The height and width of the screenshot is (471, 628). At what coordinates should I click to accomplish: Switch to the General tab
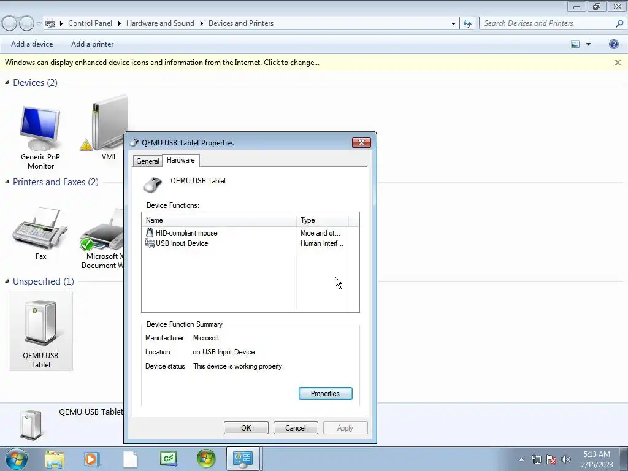(x=147, y=161)
